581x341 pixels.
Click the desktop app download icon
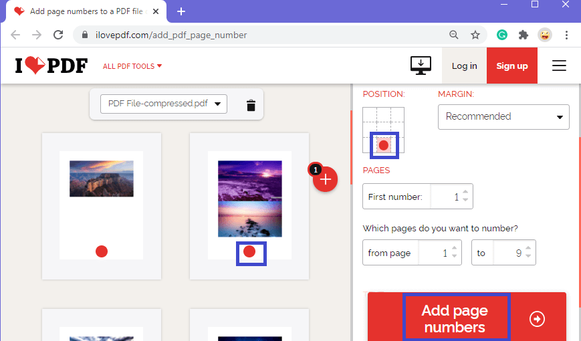tap(421, 65)
